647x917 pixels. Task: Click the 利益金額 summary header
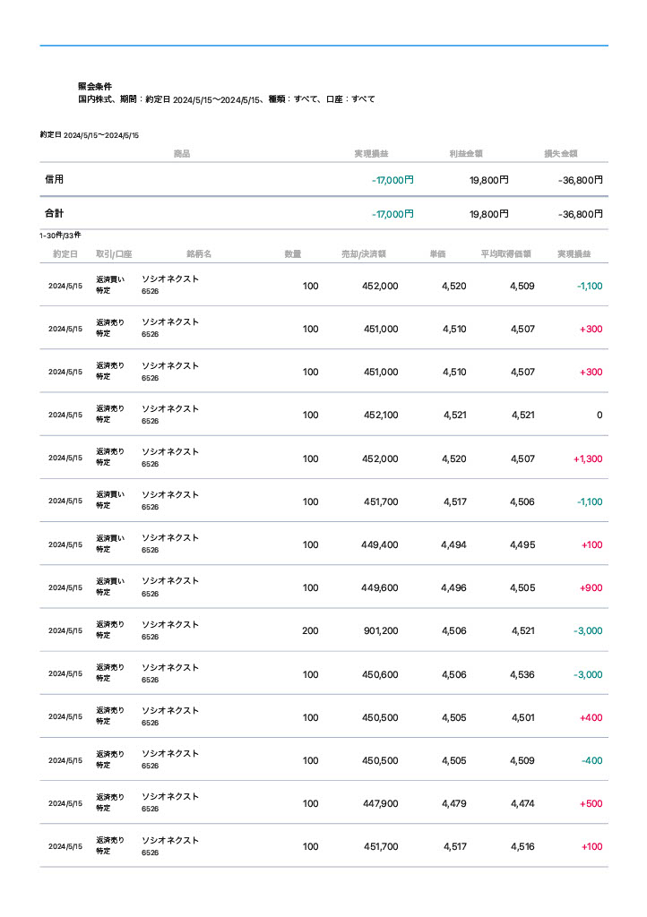pos(466,154)
